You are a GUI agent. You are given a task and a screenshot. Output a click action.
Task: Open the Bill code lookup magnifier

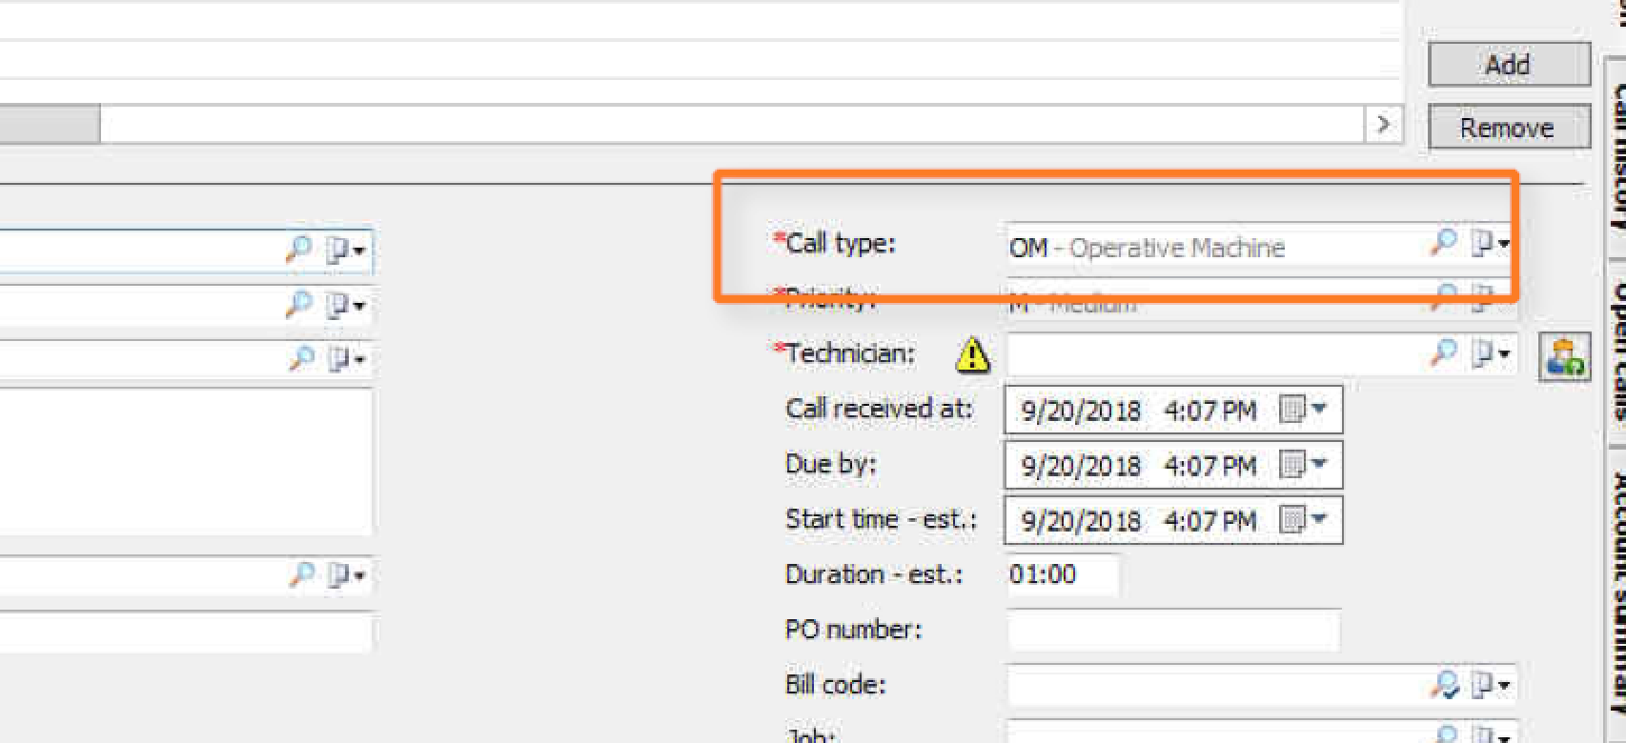1446,684
